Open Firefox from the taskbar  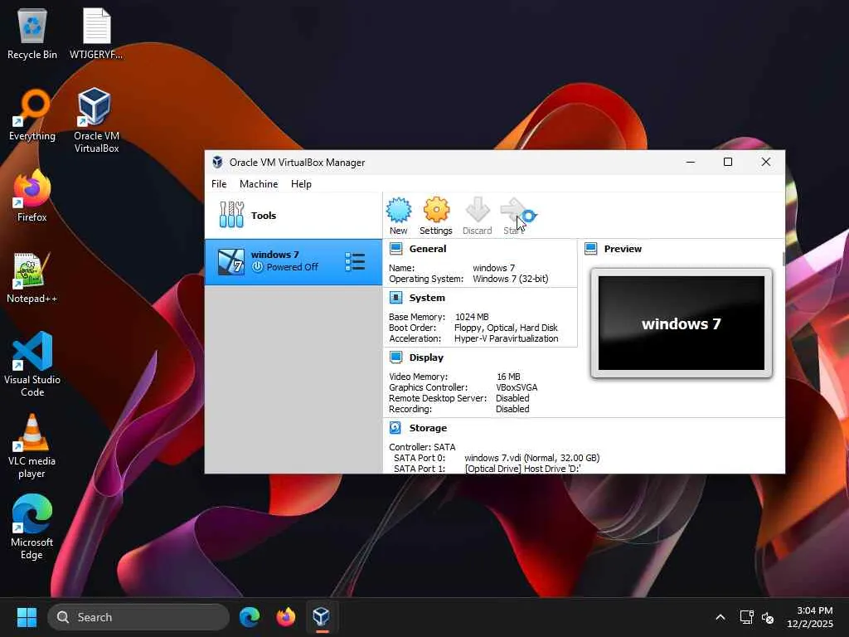click(286, 617)
